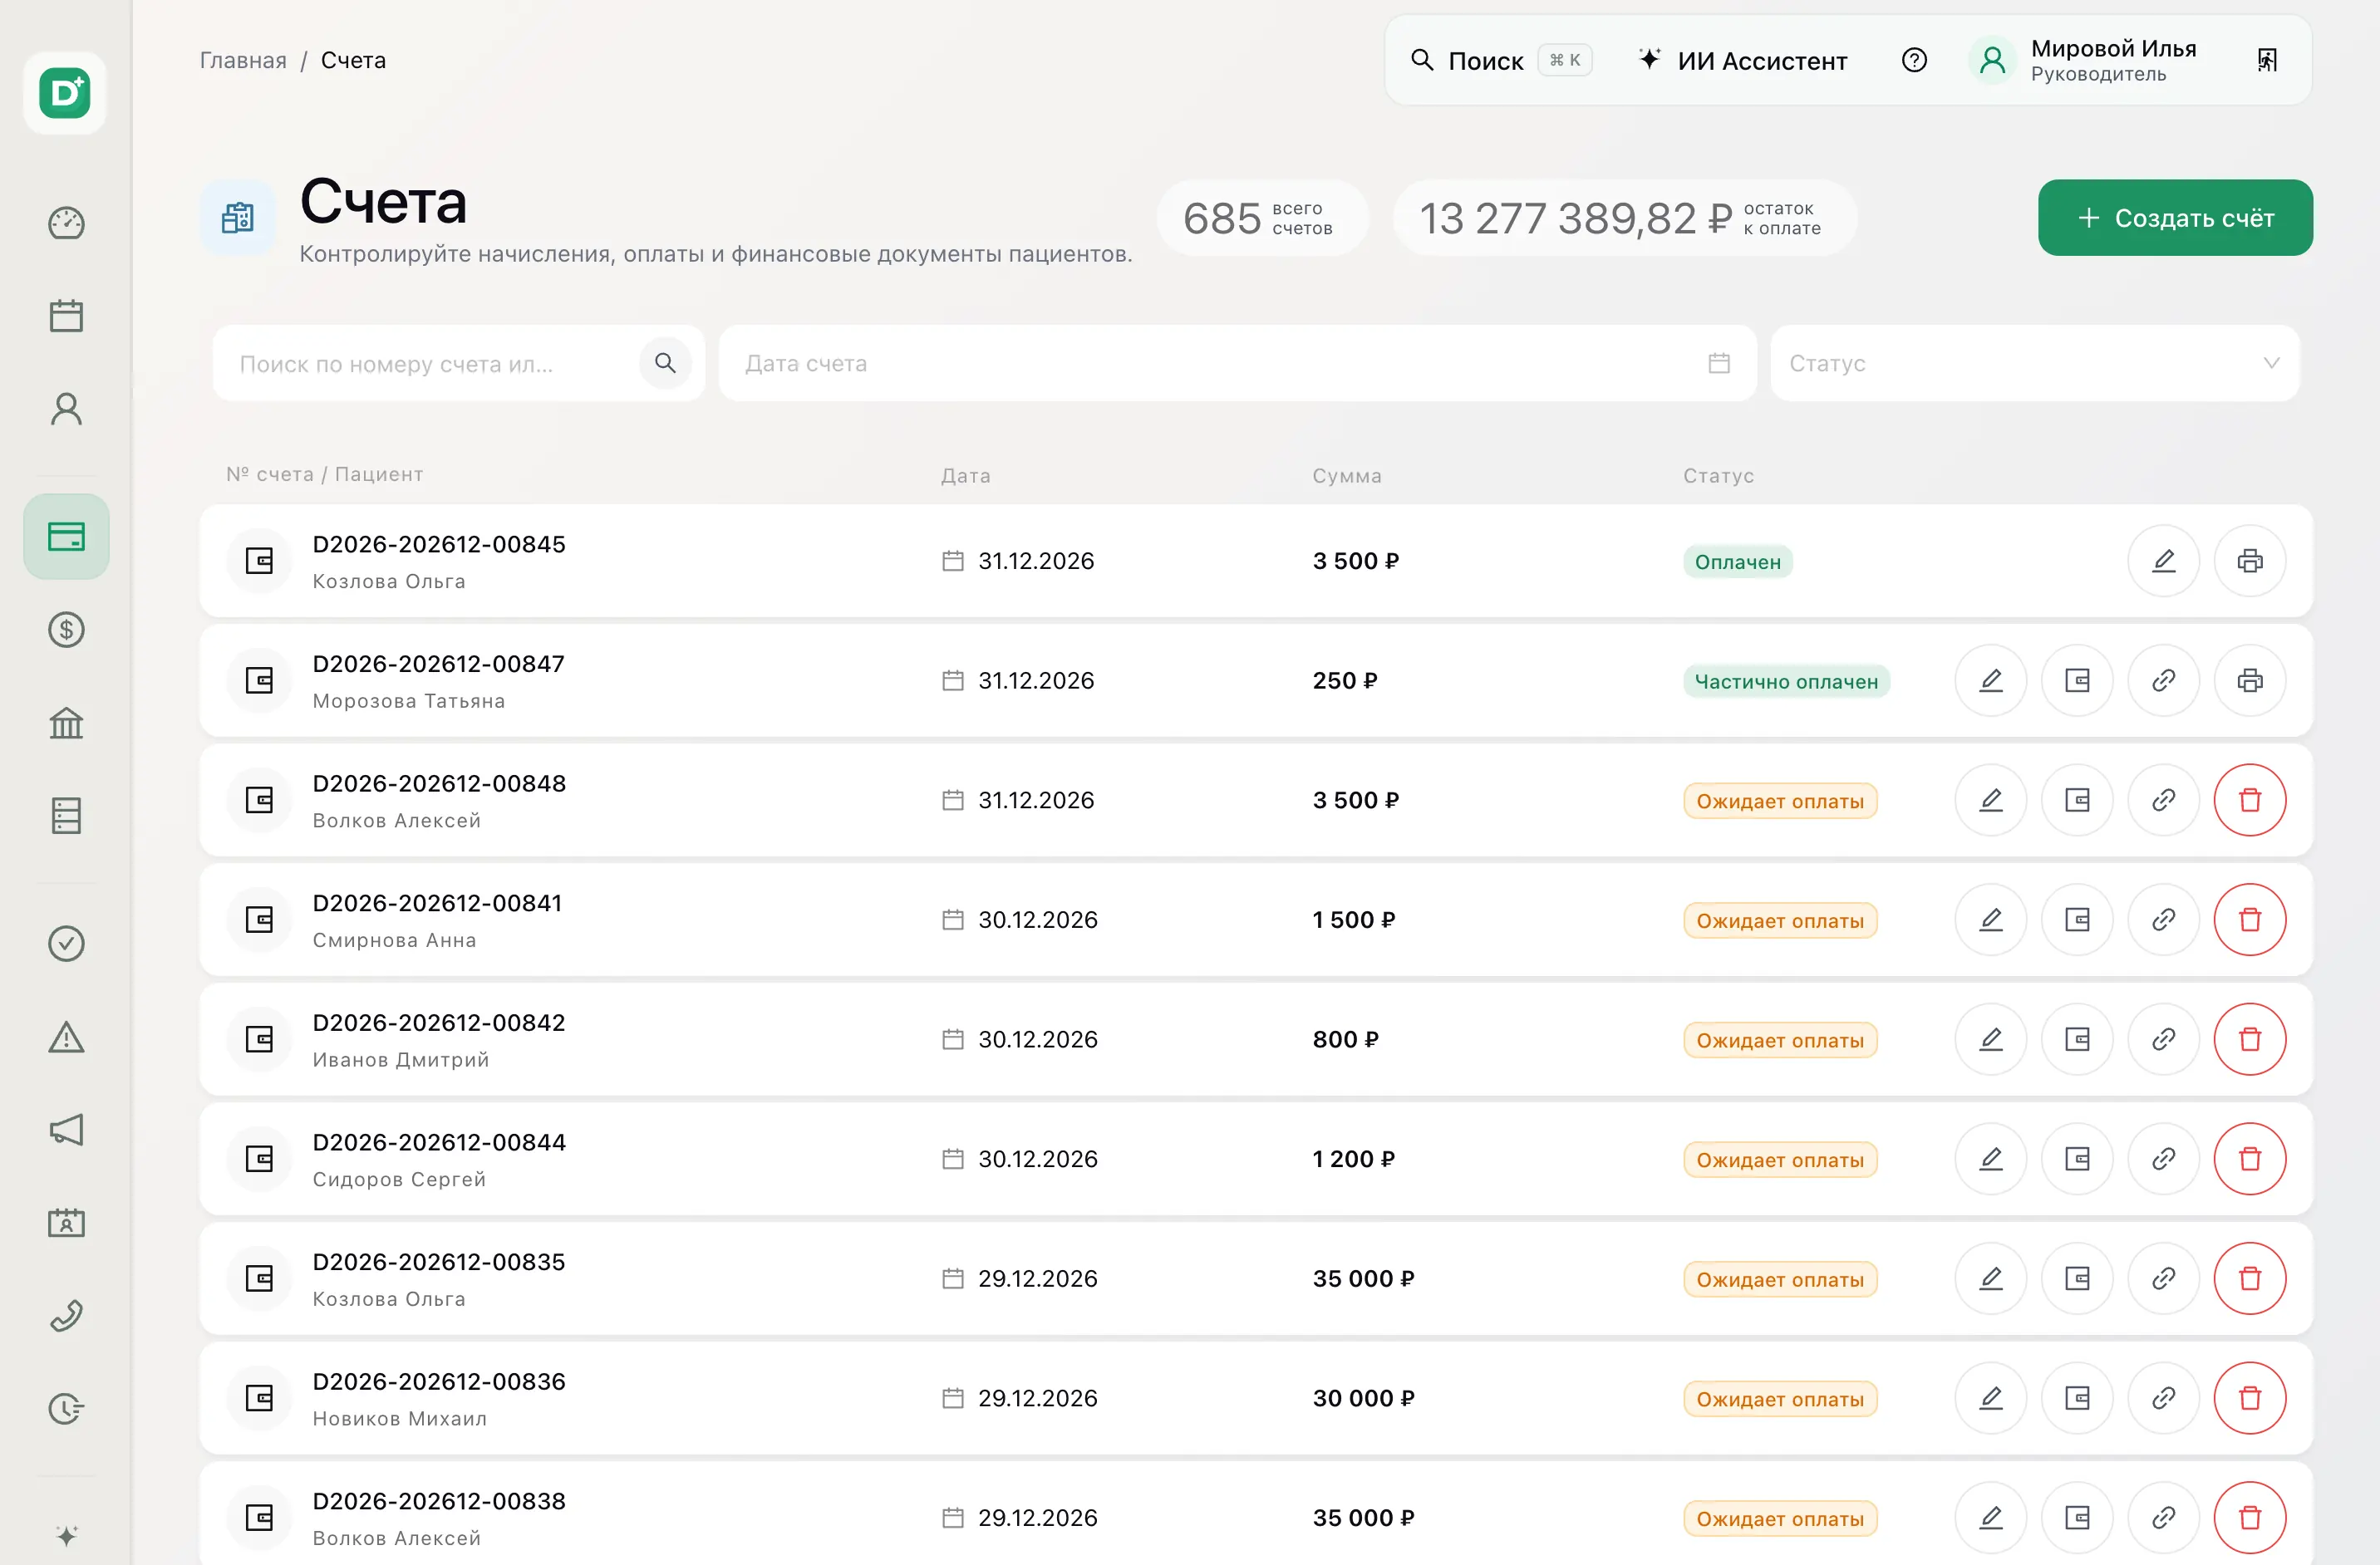The height and width of the screenshot is (1565, 2380).
Task: Open the clock history icon in sidebar
Action: click(x=66, y=1409)
